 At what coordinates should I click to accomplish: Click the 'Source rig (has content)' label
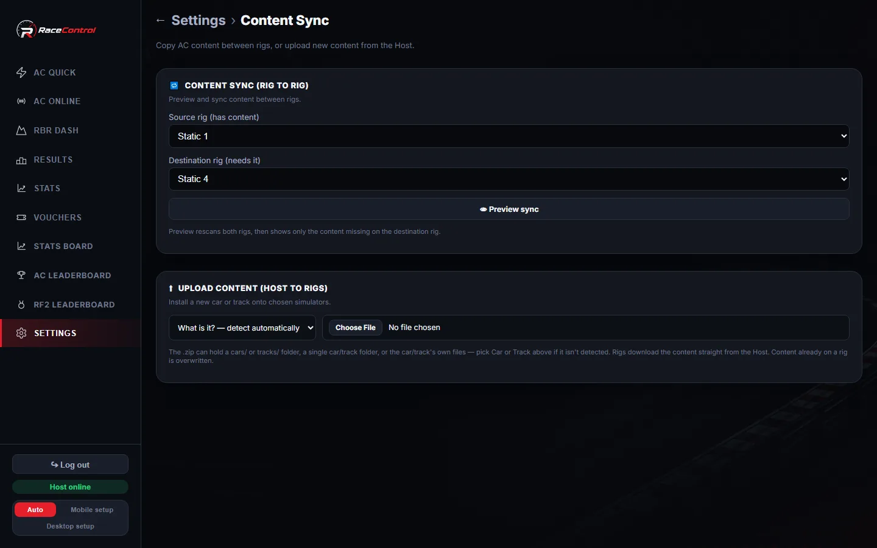pyautogui.click(x=214, y=118)
